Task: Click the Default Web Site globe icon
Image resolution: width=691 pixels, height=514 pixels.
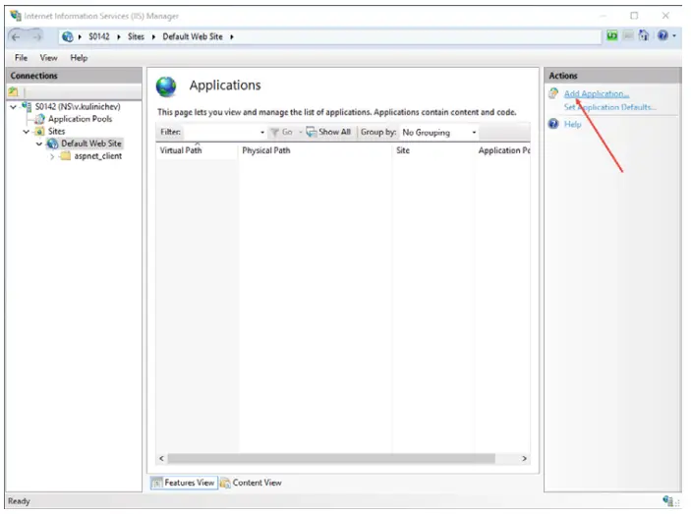Action: 52,143
